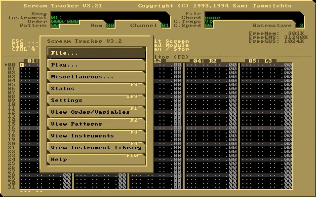Click the FreeGUS: 1024K readout
The height and width of the screenshot is (197, 316).
click(276, 41)
